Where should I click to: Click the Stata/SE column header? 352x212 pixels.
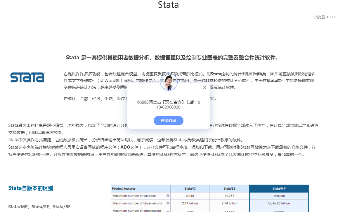229,188
